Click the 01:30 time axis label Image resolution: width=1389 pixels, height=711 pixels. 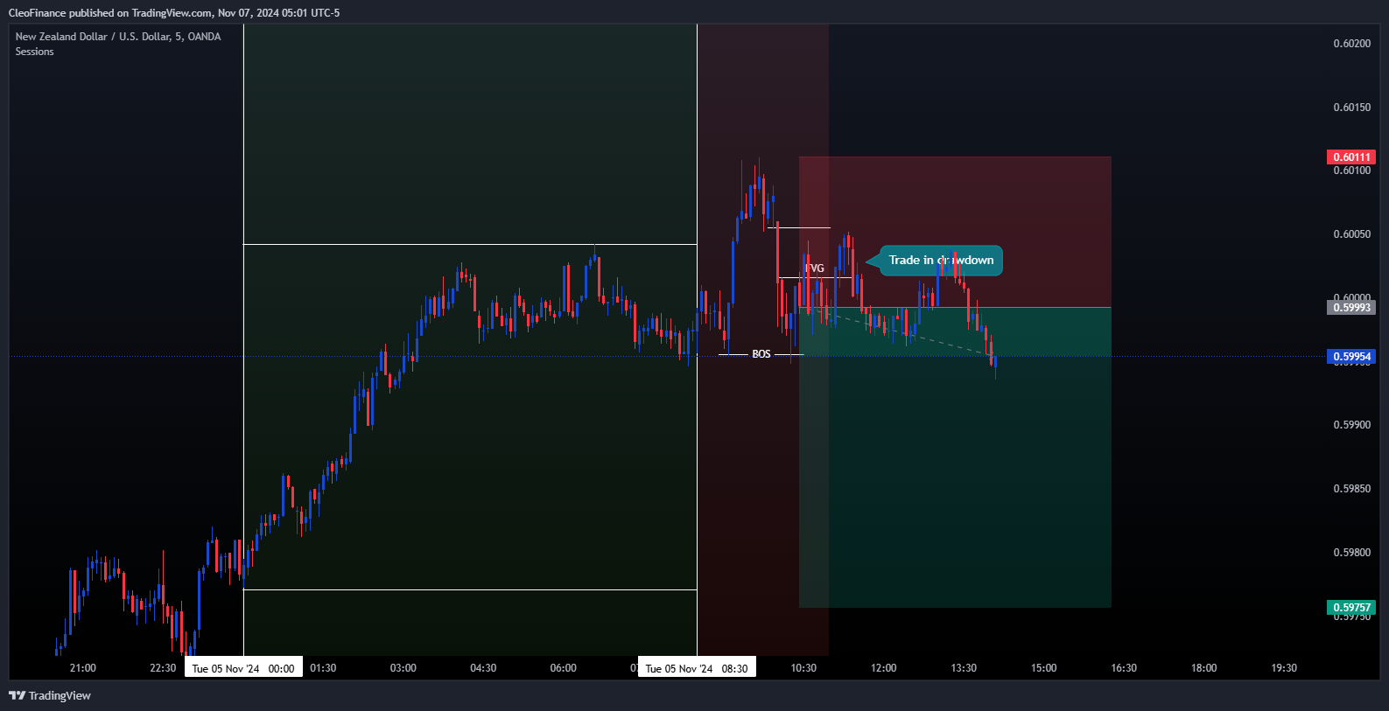coord(323,668)
